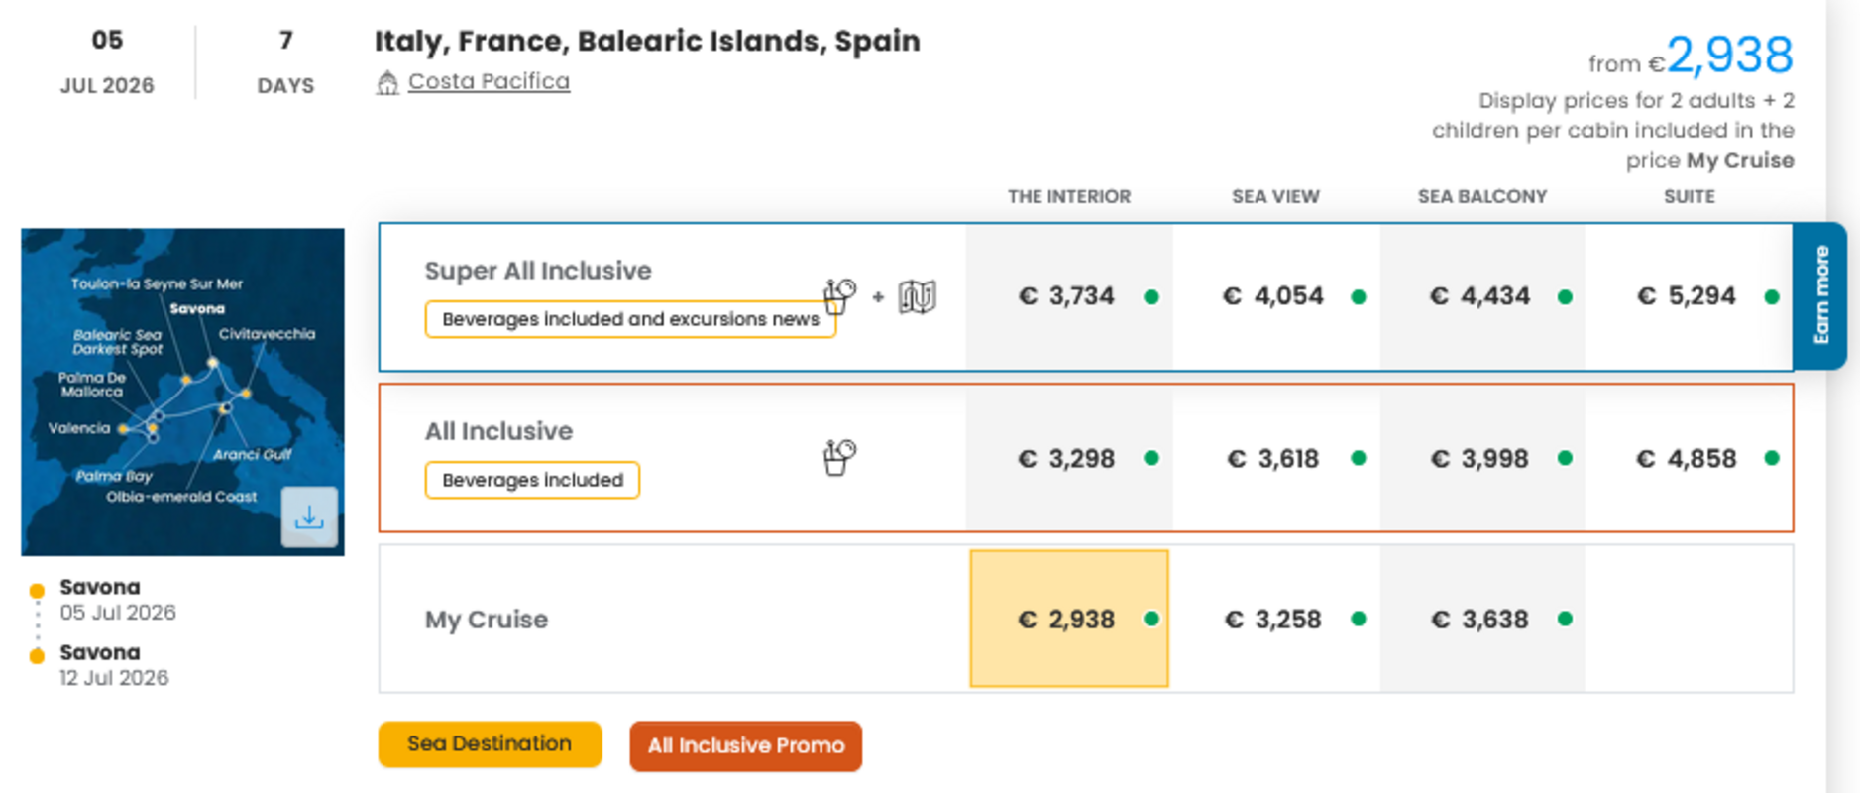Click the excursions map icon
Viewport: 1860px width, 793px height.
point(917,296)
